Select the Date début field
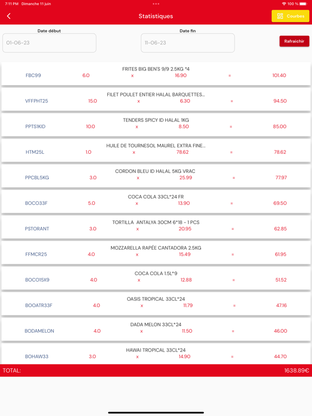Screen dimensions: 312x416 coord(49,43)
